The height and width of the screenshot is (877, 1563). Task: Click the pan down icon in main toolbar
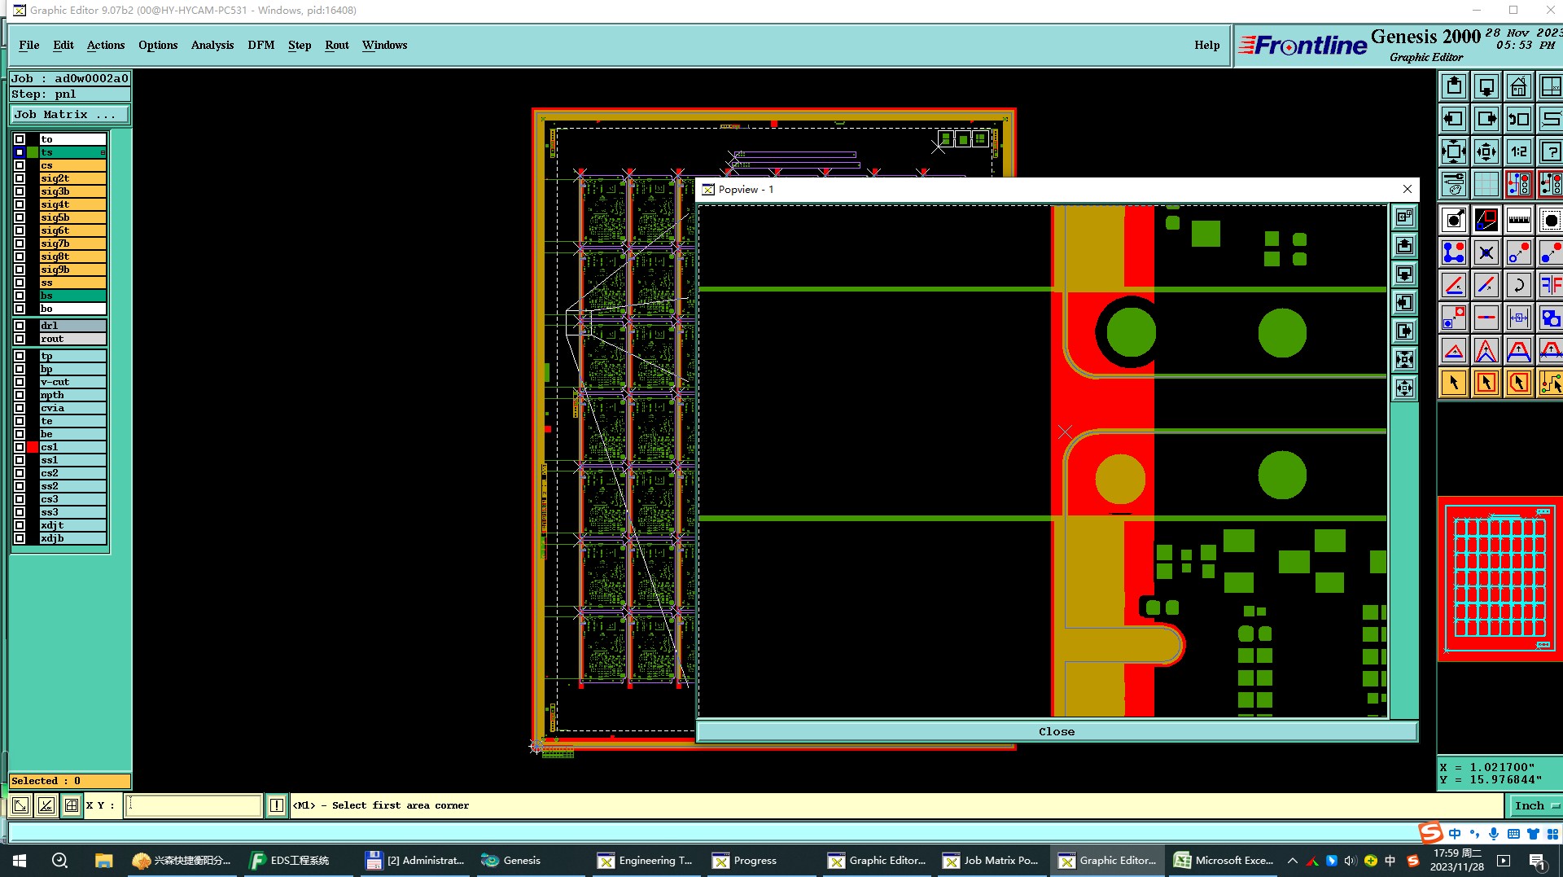coord(1486,86)
